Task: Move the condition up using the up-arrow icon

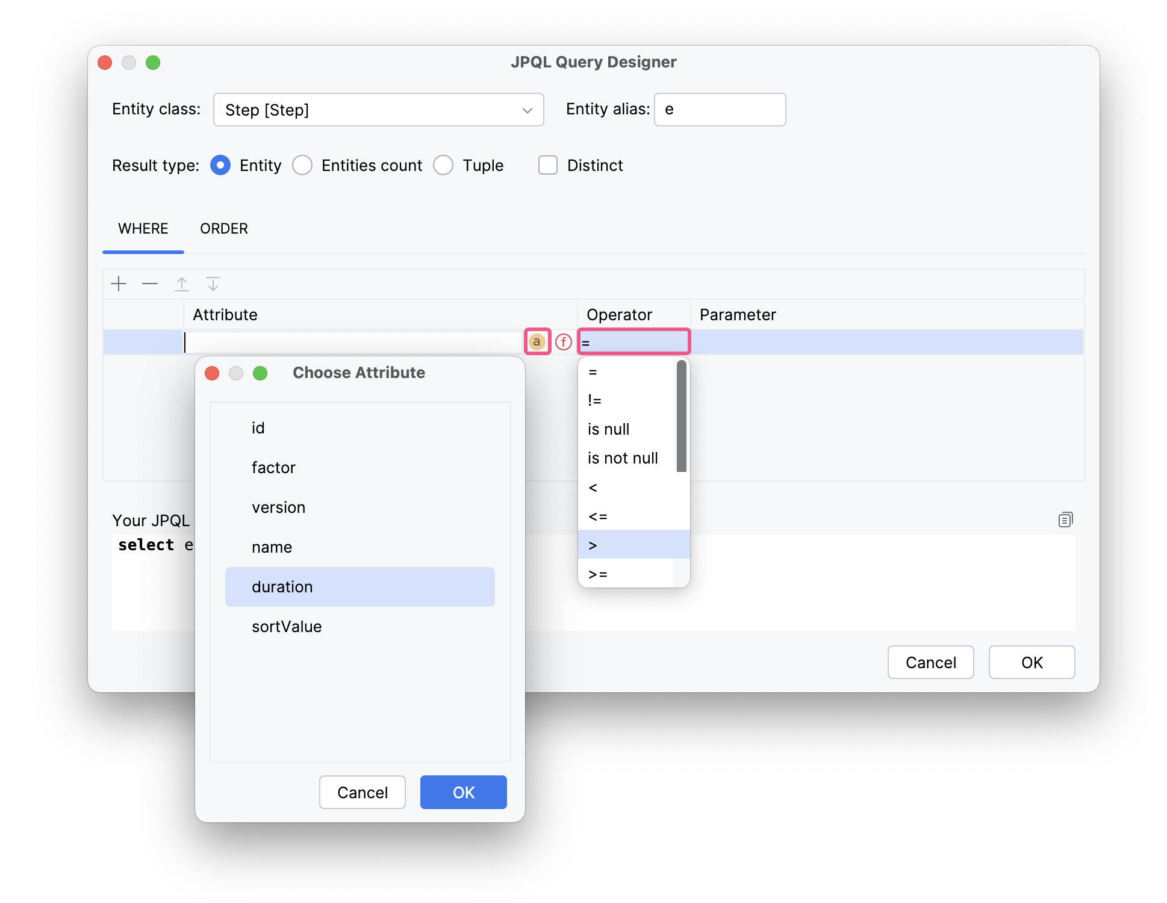Action: click(x=182, y=284)
